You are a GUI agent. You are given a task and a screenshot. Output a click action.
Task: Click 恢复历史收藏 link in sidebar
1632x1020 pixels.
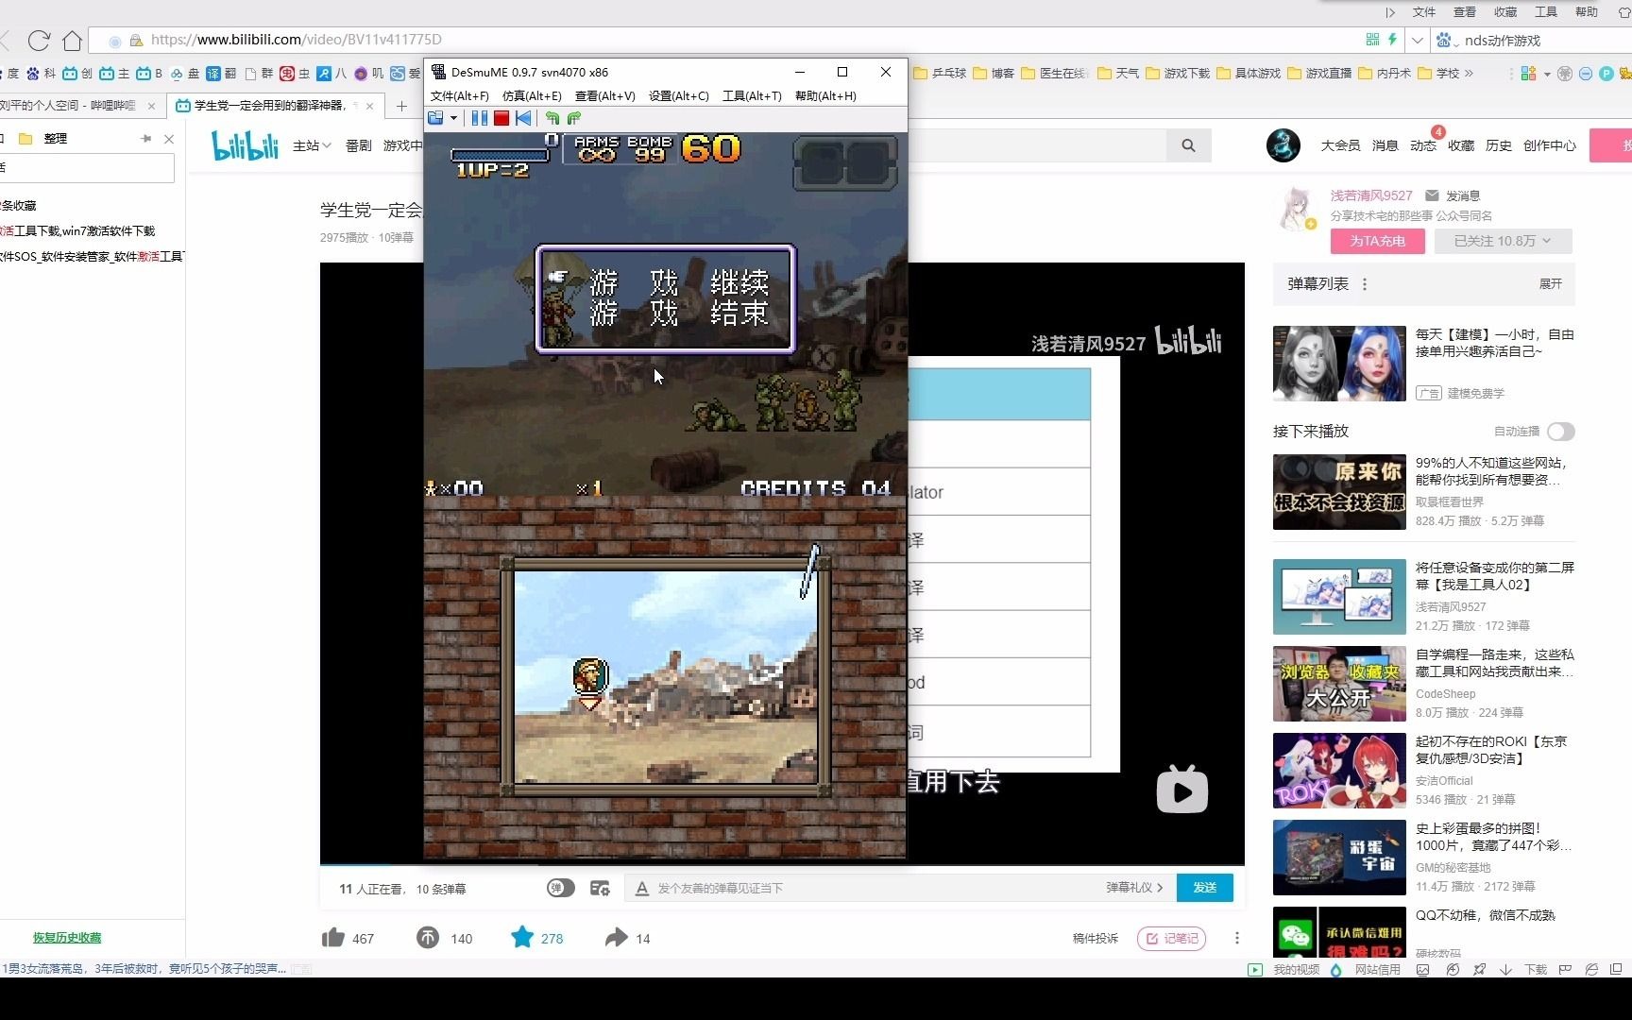point(67,938)
